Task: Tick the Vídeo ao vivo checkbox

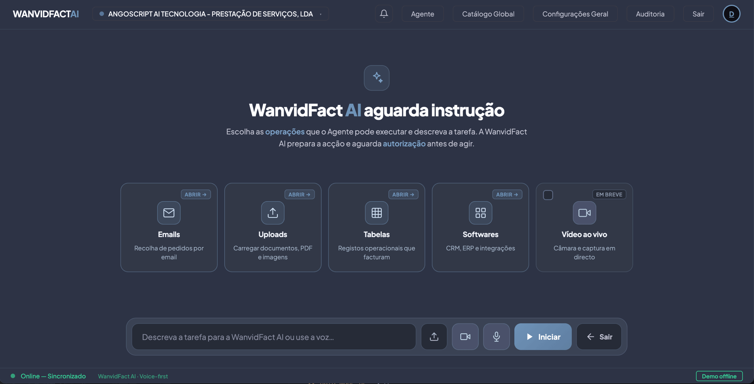Action: (x=548, y=195)
